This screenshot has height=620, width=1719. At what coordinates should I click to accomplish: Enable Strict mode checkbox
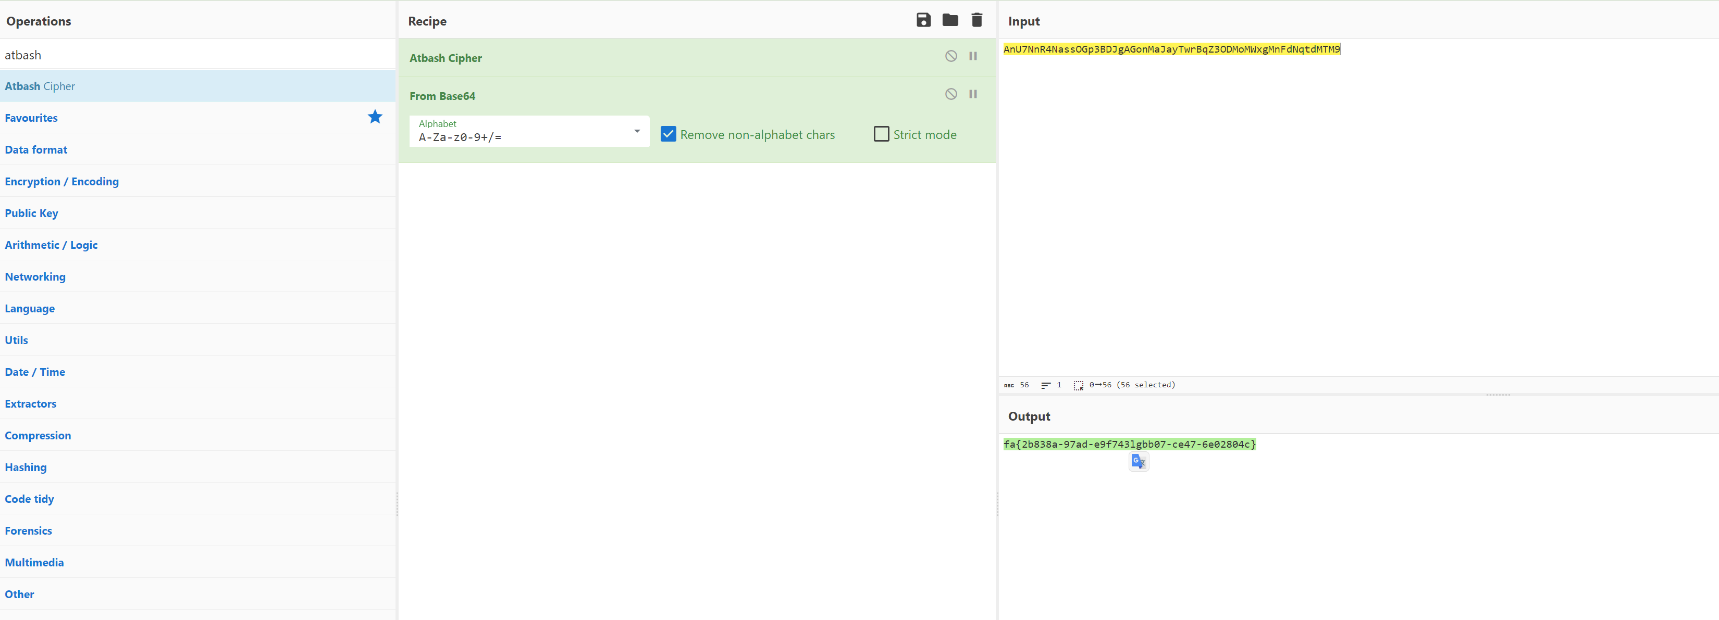881,134
